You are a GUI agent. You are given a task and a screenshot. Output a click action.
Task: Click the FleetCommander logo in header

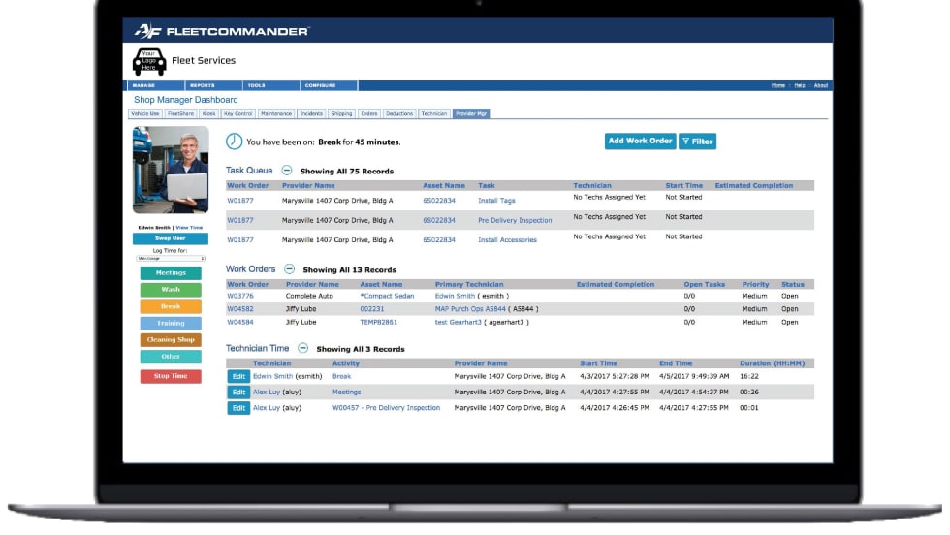[x=222, y=31]
